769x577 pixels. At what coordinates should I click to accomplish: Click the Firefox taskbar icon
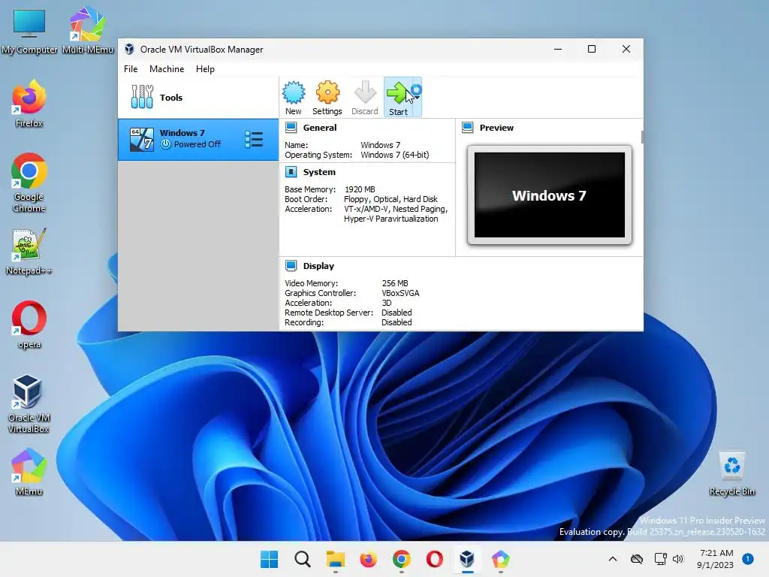(368, 559)
